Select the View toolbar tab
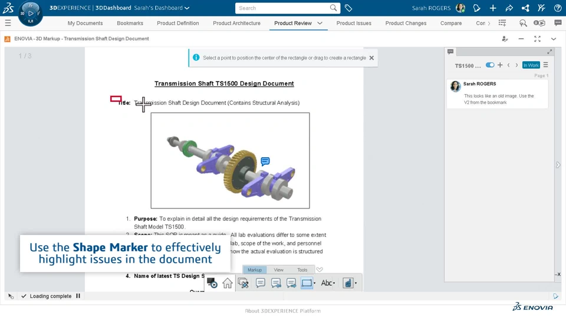Screen dimensions: 566x318 point(279,270)
